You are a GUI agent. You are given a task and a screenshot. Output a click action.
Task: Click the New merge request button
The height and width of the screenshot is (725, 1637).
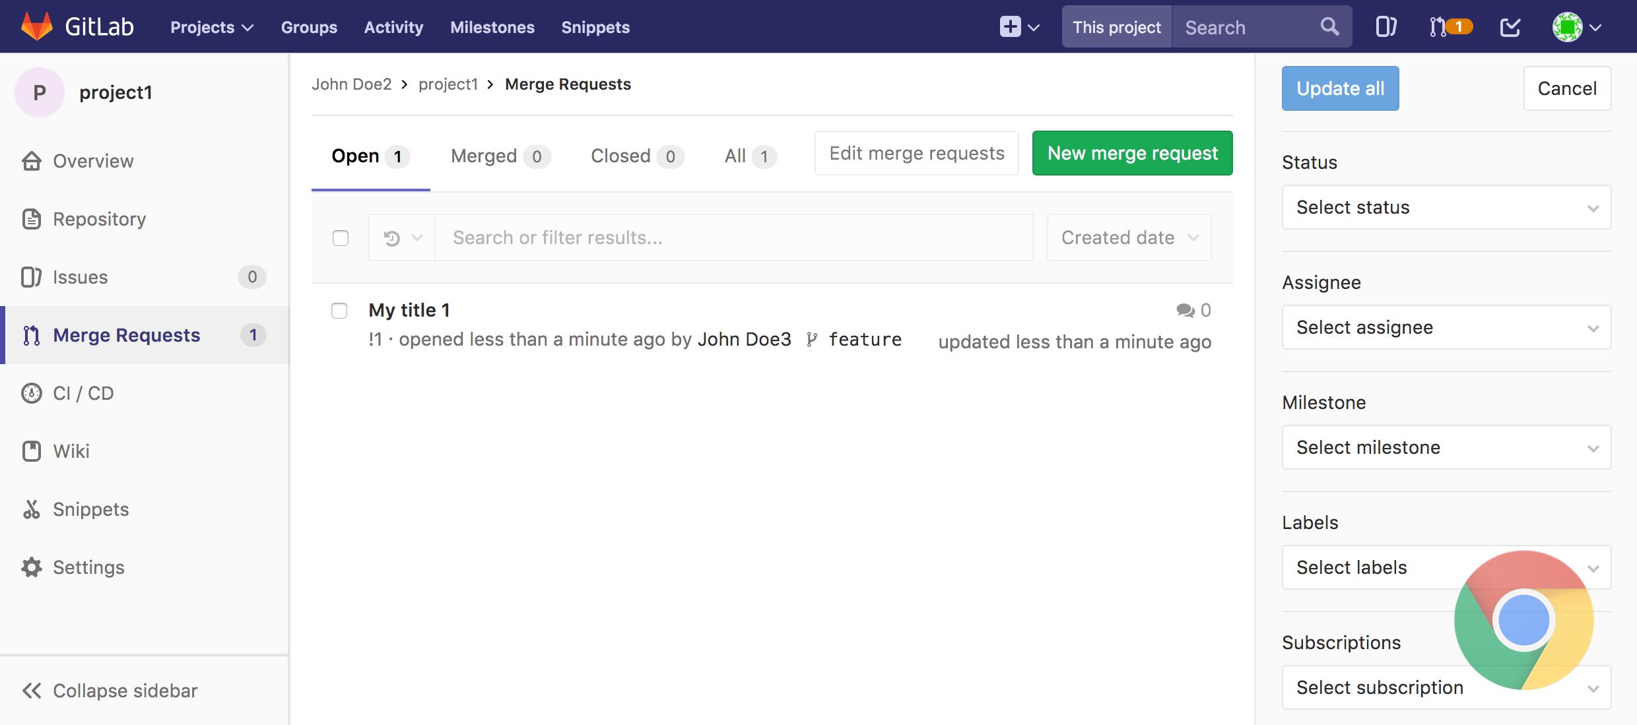(x=1133, y=152)
